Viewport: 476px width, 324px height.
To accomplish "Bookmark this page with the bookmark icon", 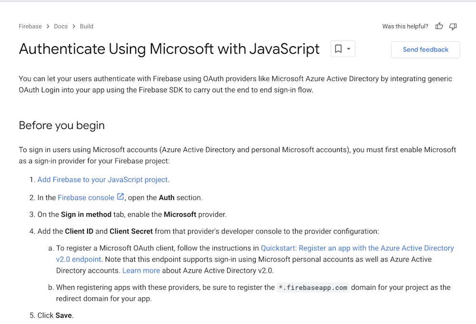I will [x=338, y=49].
